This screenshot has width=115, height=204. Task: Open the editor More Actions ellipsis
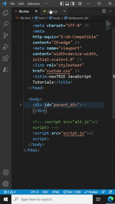[110, 11]
